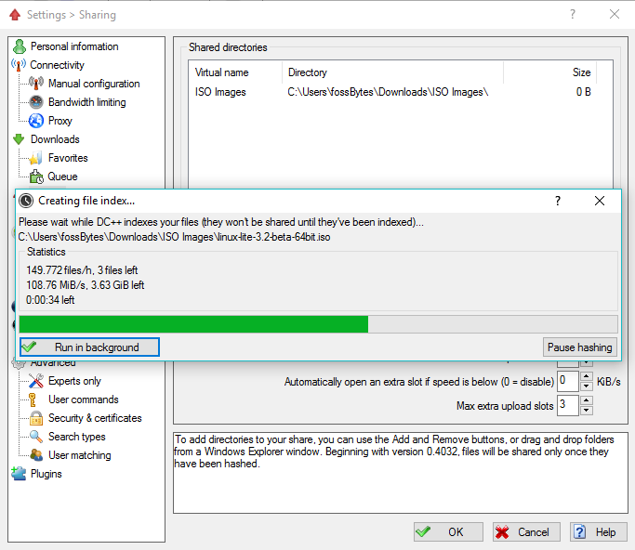Open Experts only advanced settings
This screenshot has width=635, height=550.
[x=74, y=381]
